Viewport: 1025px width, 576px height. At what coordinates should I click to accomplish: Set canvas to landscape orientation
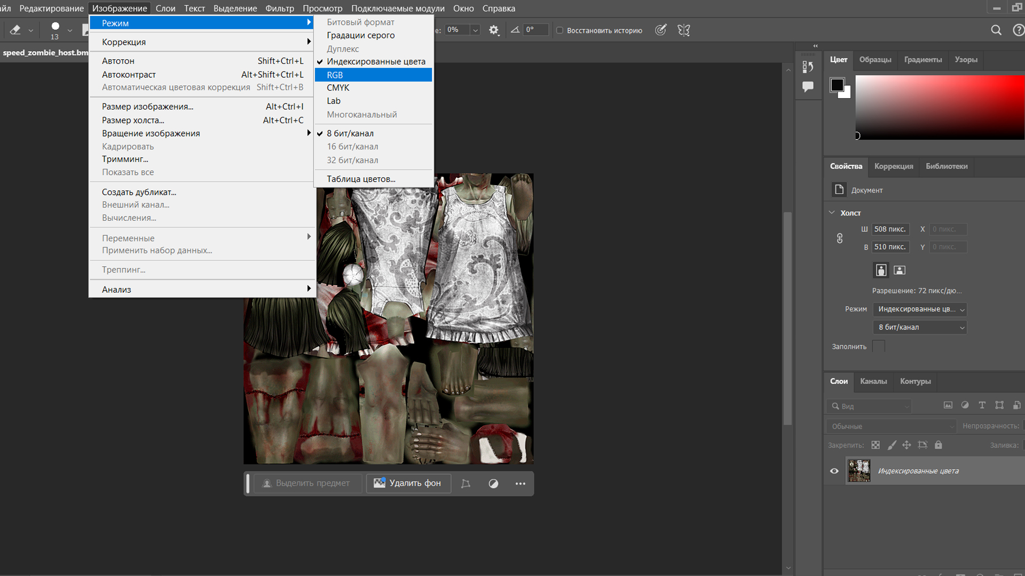tap(900, 270)
